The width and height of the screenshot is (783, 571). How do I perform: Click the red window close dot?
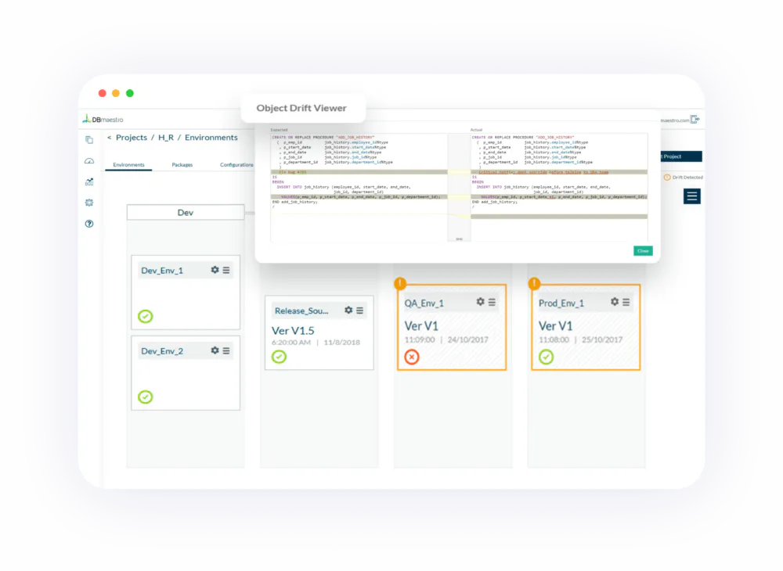(103, 93)
